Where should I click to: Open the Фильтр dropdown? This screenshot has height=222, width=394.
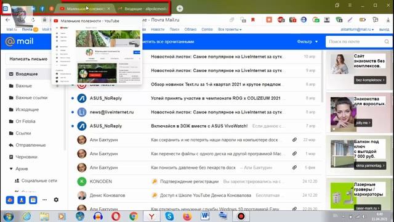(x=307, y=41)
